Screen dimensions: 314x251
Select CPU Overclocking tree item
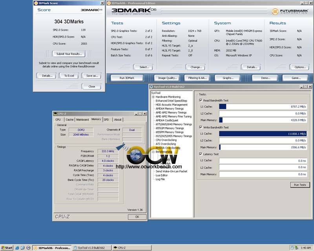point(166,140)
